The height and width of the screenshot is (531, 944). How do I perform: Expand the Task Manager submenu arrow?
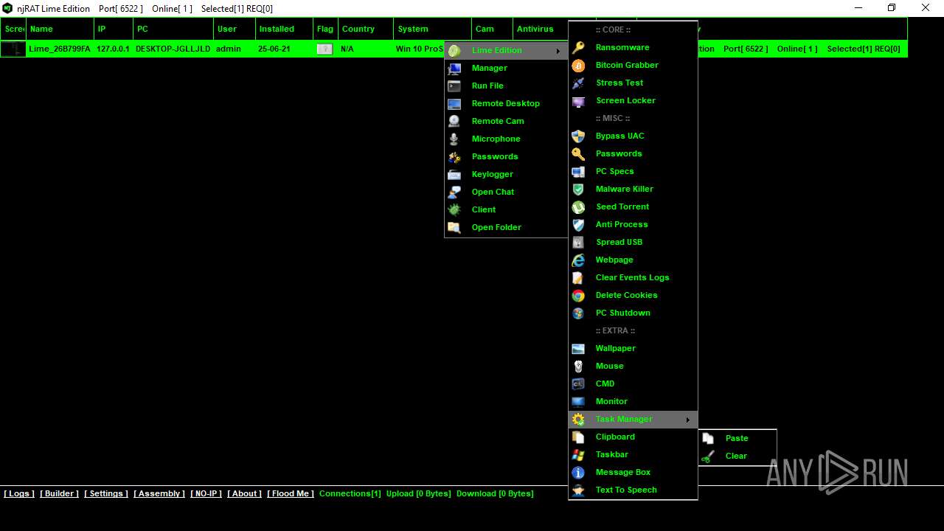tap(687, 419)
